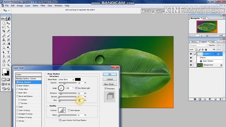Viewport: 226px width, 127px height.
Task: Click New Style button
Action: 110,84
